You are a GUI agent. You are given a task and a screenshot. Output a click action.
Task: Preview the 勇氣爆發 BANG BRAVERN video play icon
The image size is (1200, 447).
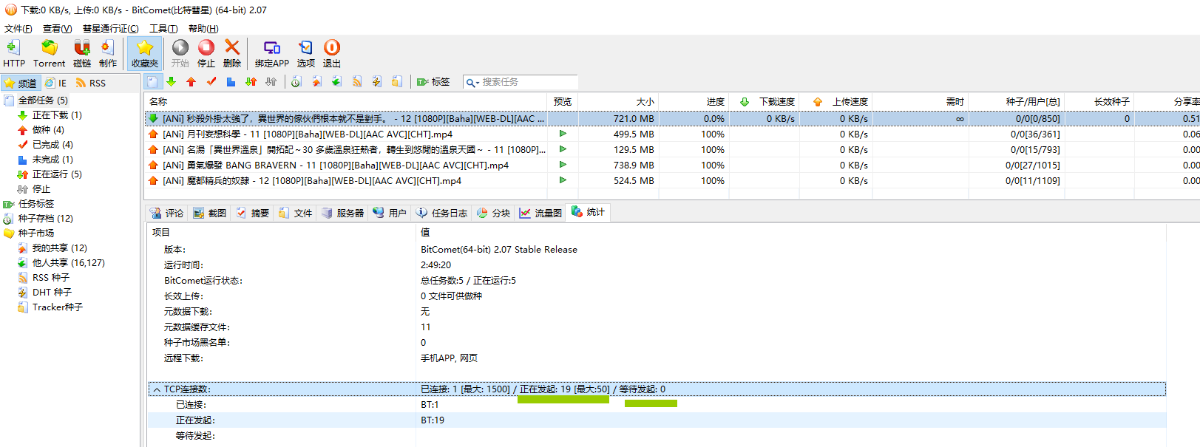pyautogui.click(x=563, y=165)
